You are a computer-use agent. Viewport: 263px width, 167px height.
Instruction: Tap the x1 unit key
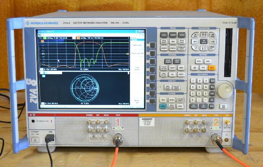pyautogui.click(x=212, y=100)
